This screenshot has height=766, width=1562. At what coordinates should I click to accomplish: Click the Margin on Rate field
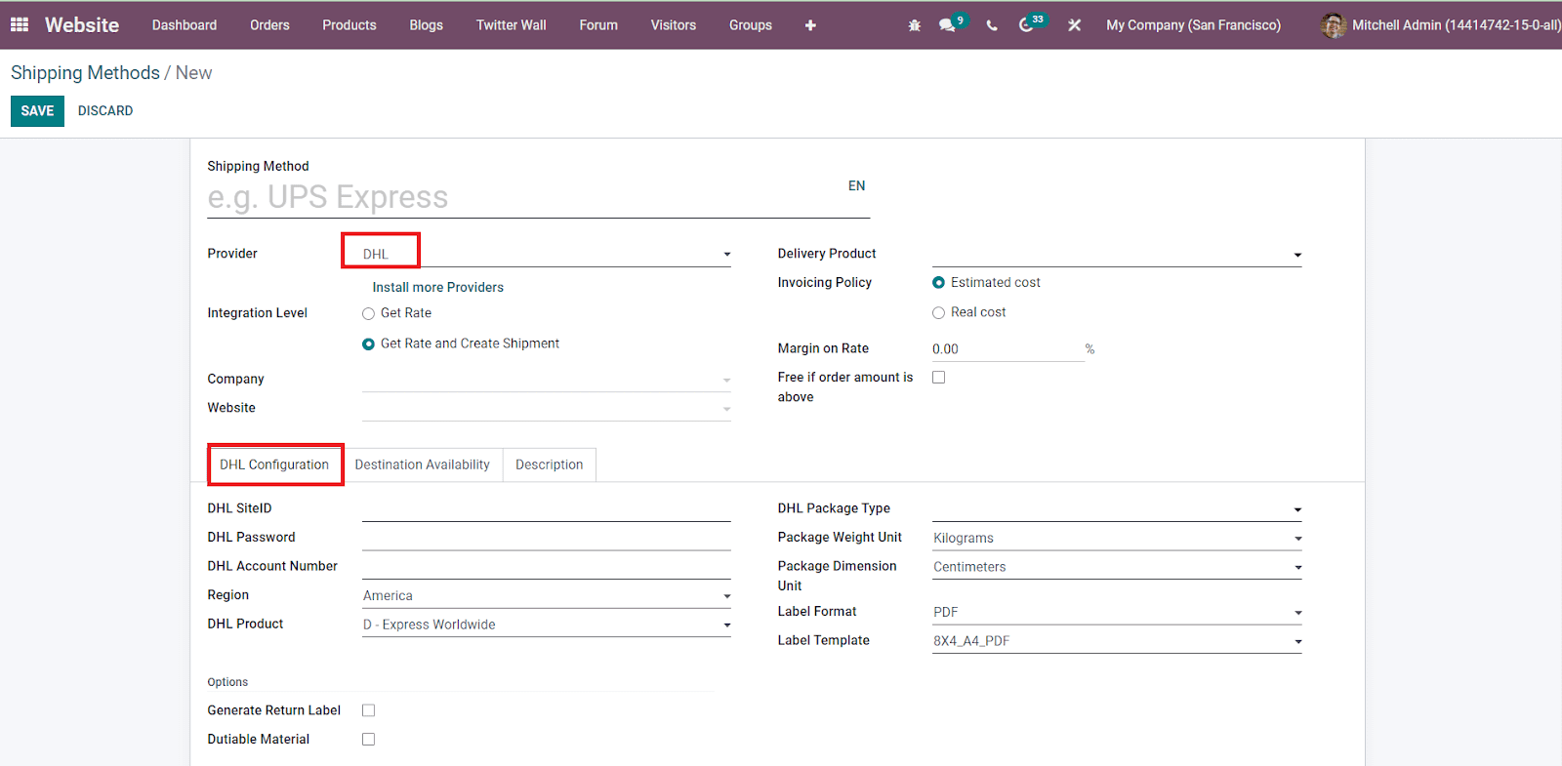click(1008, 349)
